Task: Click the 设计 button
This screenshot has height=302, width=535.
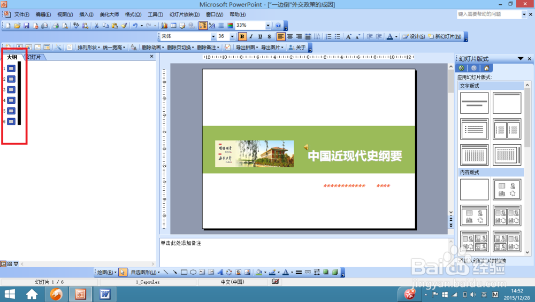Action: [x=414, y=36]
